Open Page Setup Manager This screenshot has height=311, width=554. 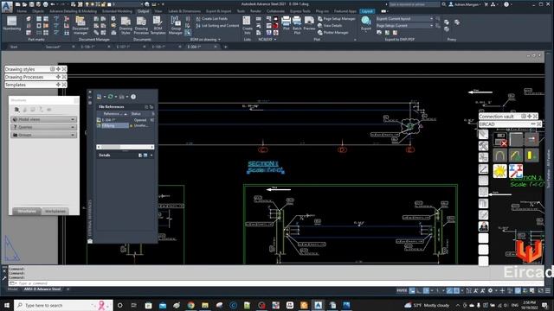tap(337, 18)
